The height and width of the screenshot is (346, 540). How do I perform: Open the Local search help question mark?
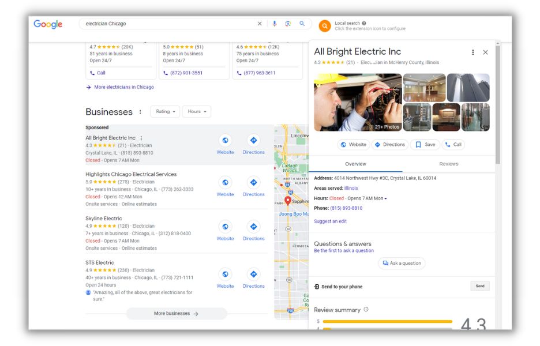click(x=363, y=23)
